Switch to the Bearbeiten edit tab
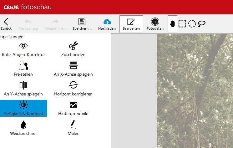This screenshot has height=148, width=233. (x=131, y=24)
